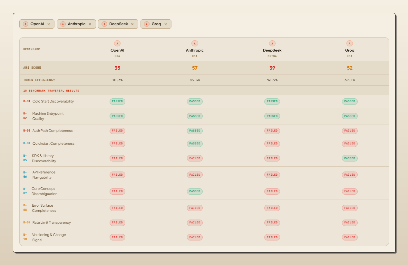Click the BENCHMARK column header
This screenshot has height=265, width=408.
pos(32,49)
